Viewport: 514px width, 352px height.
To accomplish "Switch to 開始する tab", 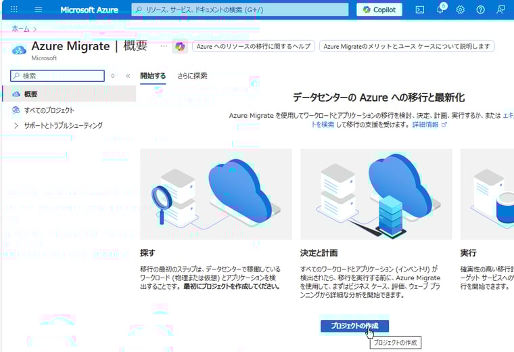I will click(153, 76).
